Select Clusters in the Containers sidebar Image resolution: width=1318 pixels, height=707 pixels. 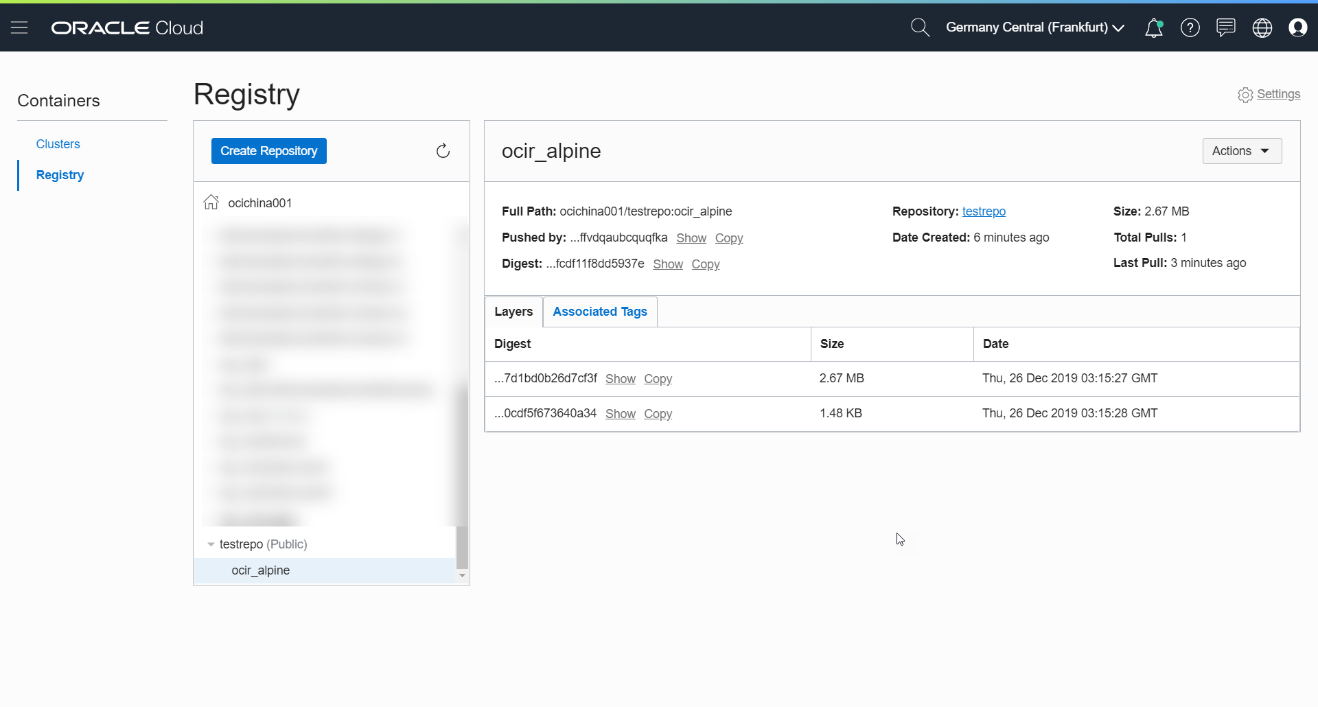[58, 143]
